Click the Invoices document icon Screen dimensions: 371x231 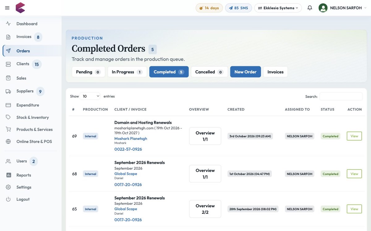click(8, 37)
